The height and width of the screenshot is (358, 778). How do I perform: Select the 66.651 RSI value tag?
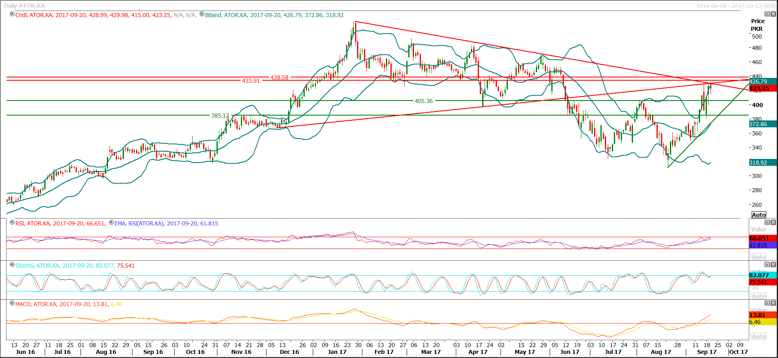(x=763, y=238)
